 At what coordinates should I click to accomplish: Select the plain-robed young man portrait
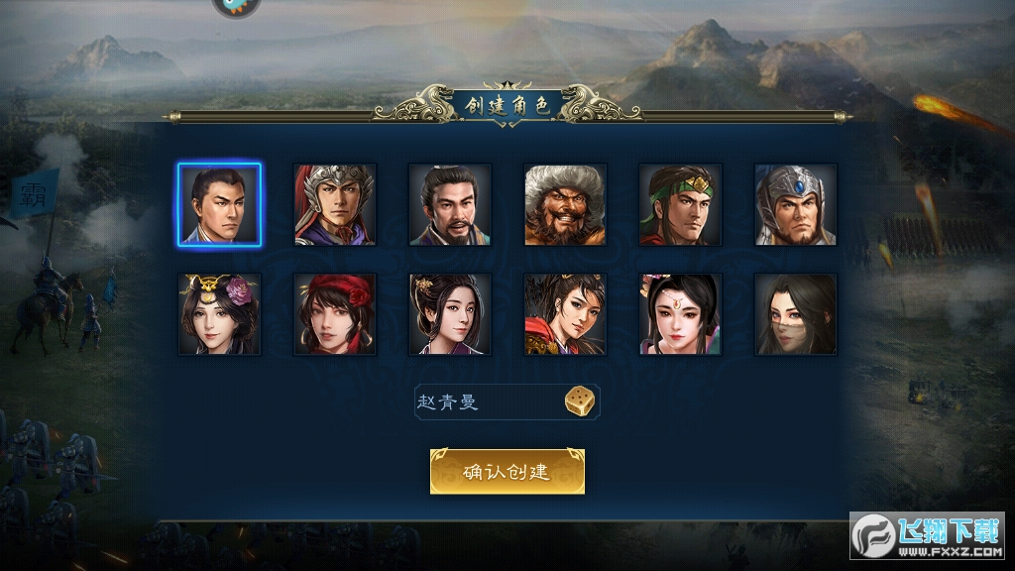pos(219,204)
